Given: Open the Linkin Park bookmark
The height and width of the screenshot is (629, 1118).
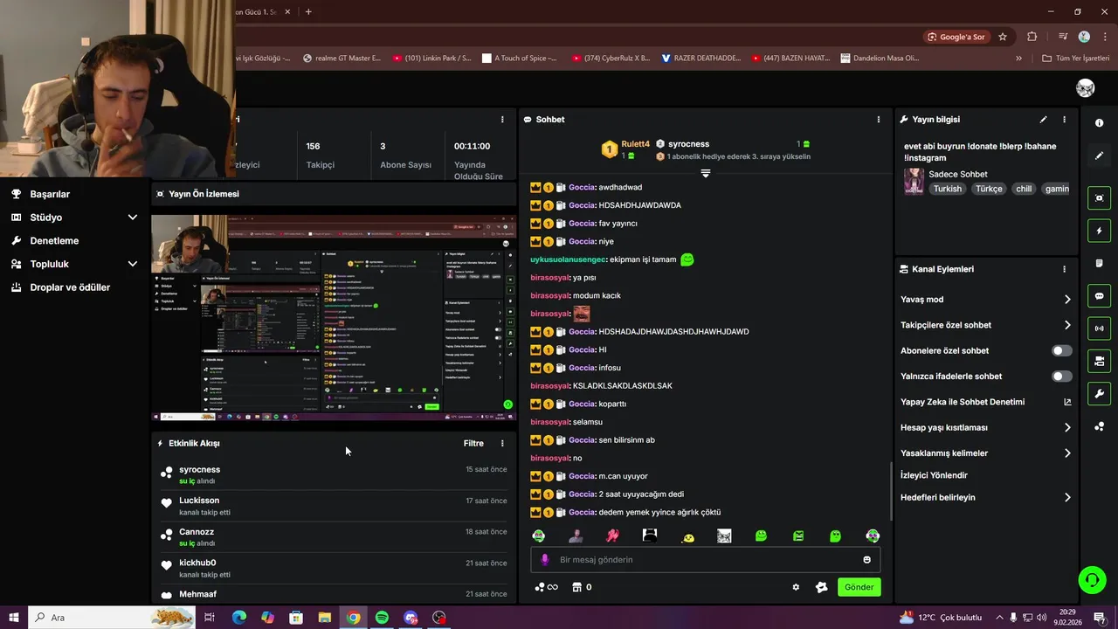Looking at the screenshot, I should click(x=431, y=59).
